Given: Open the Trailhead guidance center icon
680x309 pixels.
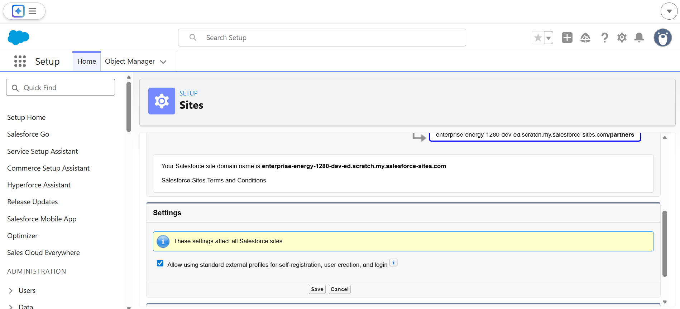Looking at the screenshot, I should (x=585, y=38).
